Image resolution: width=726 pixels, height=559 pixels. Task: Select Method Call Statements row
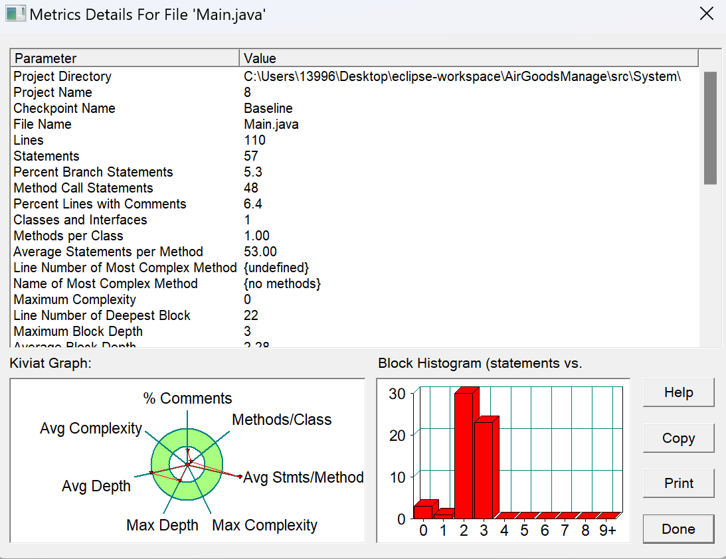coord(354,188)
